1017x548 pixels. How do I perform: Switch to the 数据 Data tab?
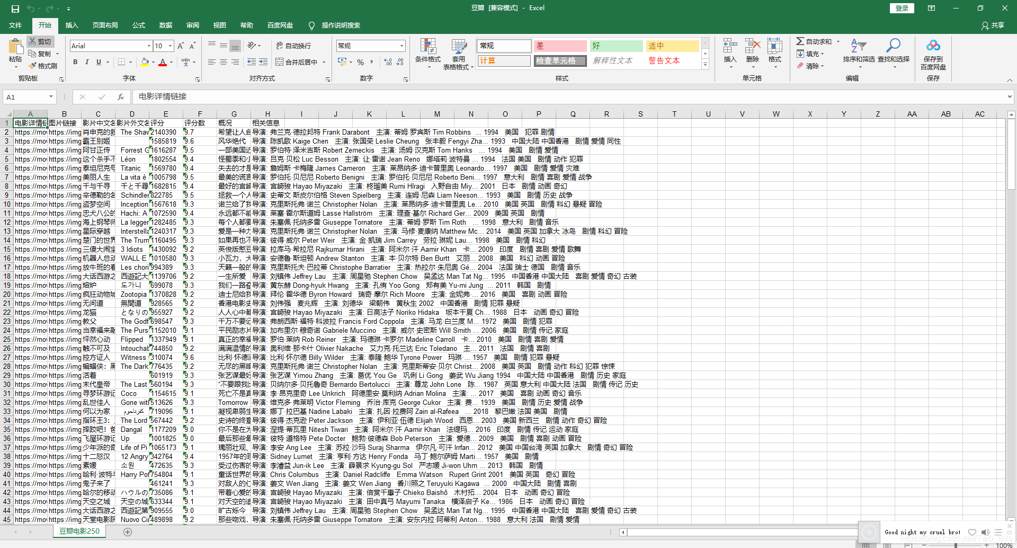pos(166,25)
